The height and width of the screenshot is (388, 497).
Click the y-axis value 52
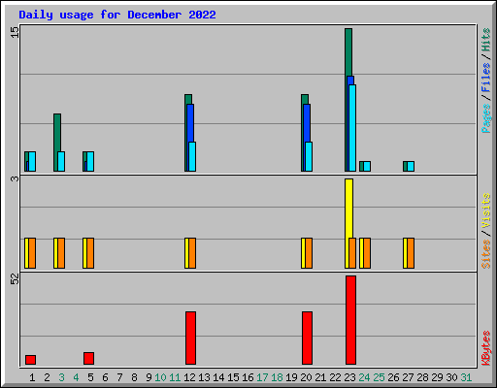click(x=15, y=279)
